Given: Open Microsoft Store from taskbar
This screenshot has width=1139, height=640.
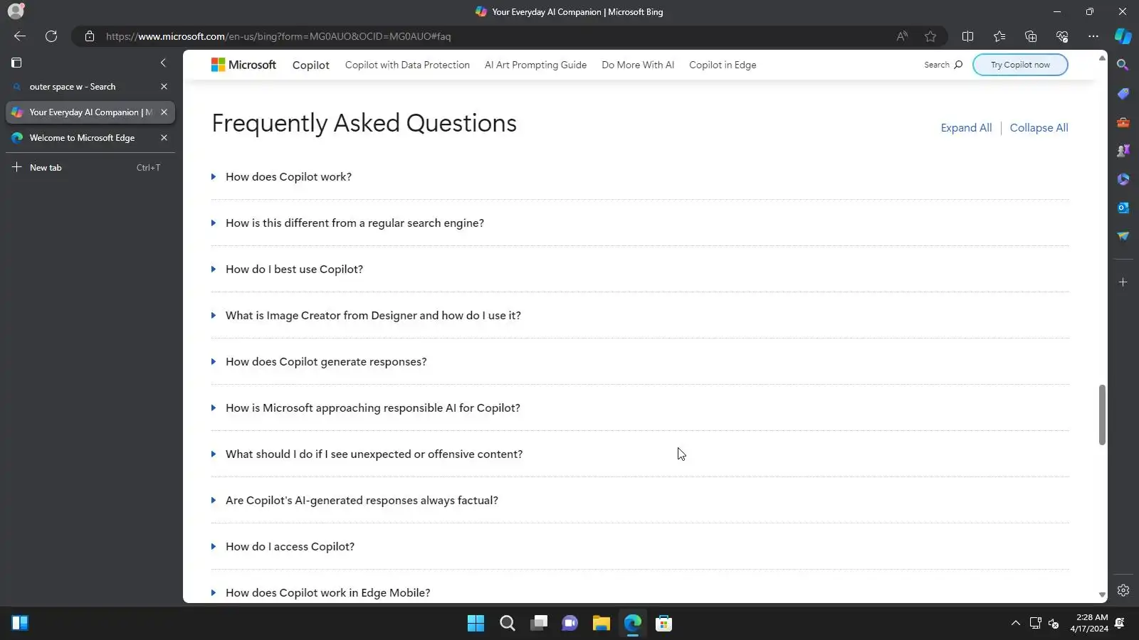Looking at the screenshot, I should click(x=664, y=624).
